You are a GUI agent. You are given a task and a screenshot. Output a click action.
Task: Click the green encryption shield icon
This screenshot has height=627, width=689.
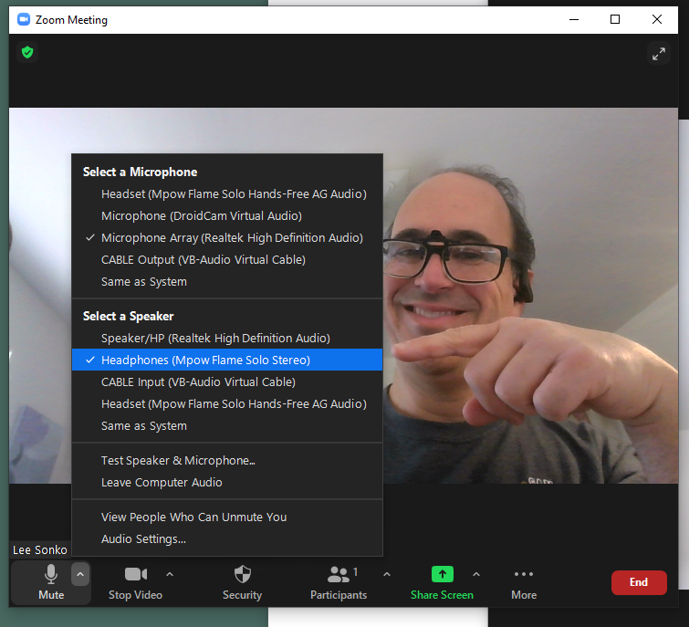click(27, 52)
